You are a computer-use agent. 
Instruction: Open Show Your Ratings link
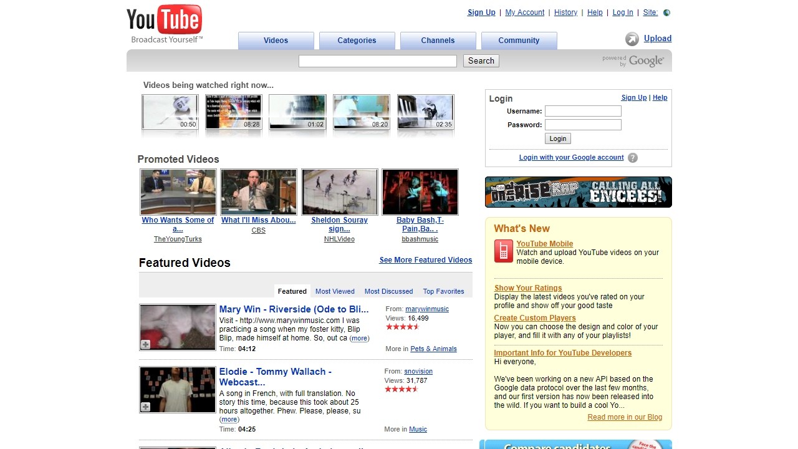coord(528,288)
